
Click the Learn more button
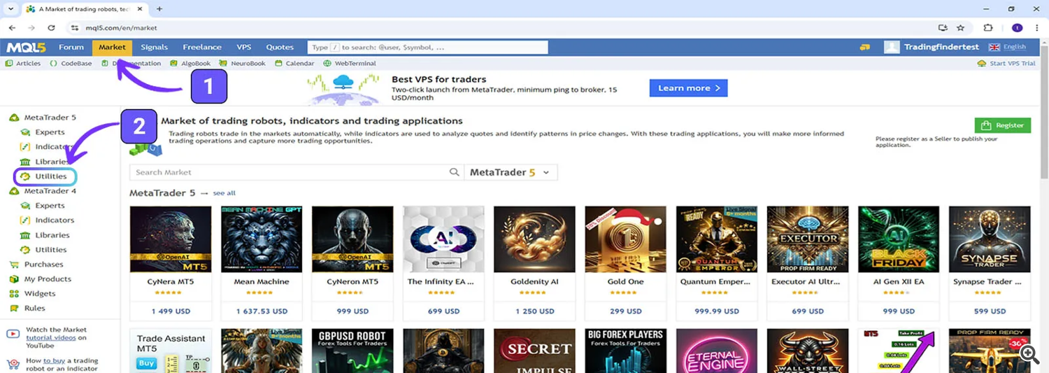[x=689, y=88]
